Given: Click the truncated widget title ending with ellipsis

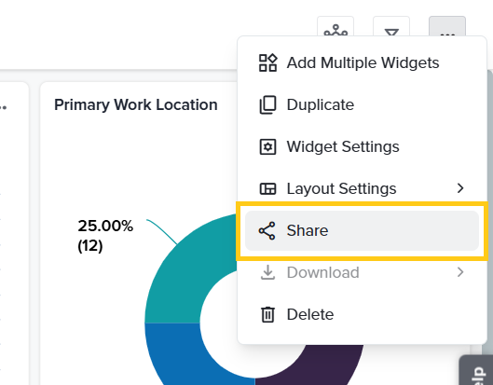Looking at the screenshot, I should (3, 106).
